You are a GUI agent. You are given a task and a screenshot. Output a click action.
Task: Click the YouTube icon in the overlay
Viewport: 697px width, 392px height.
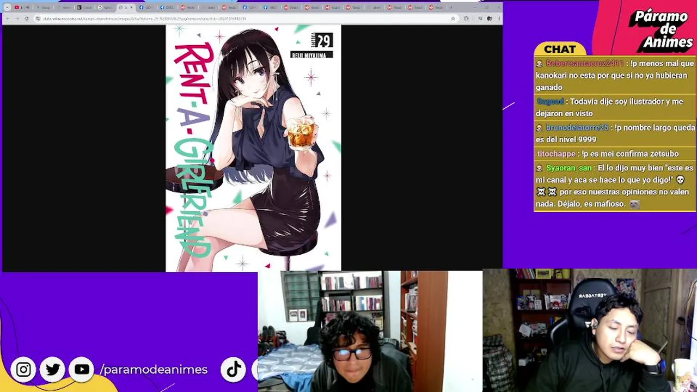(82, 370)
